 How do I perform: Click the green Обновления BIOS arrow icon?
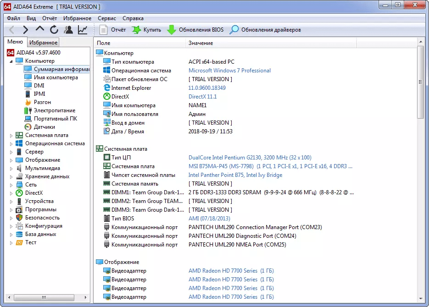(171, 29)
